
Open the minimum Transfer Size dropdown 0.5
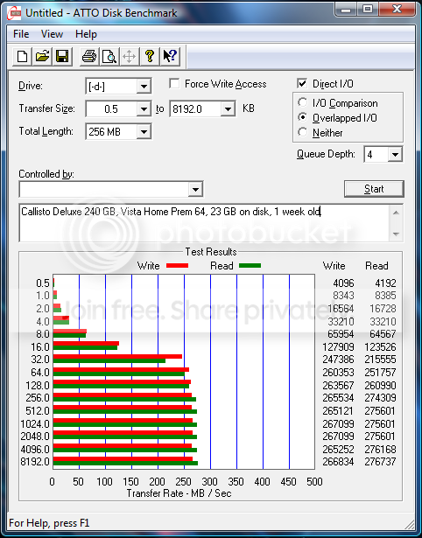[x=144, y=109]
